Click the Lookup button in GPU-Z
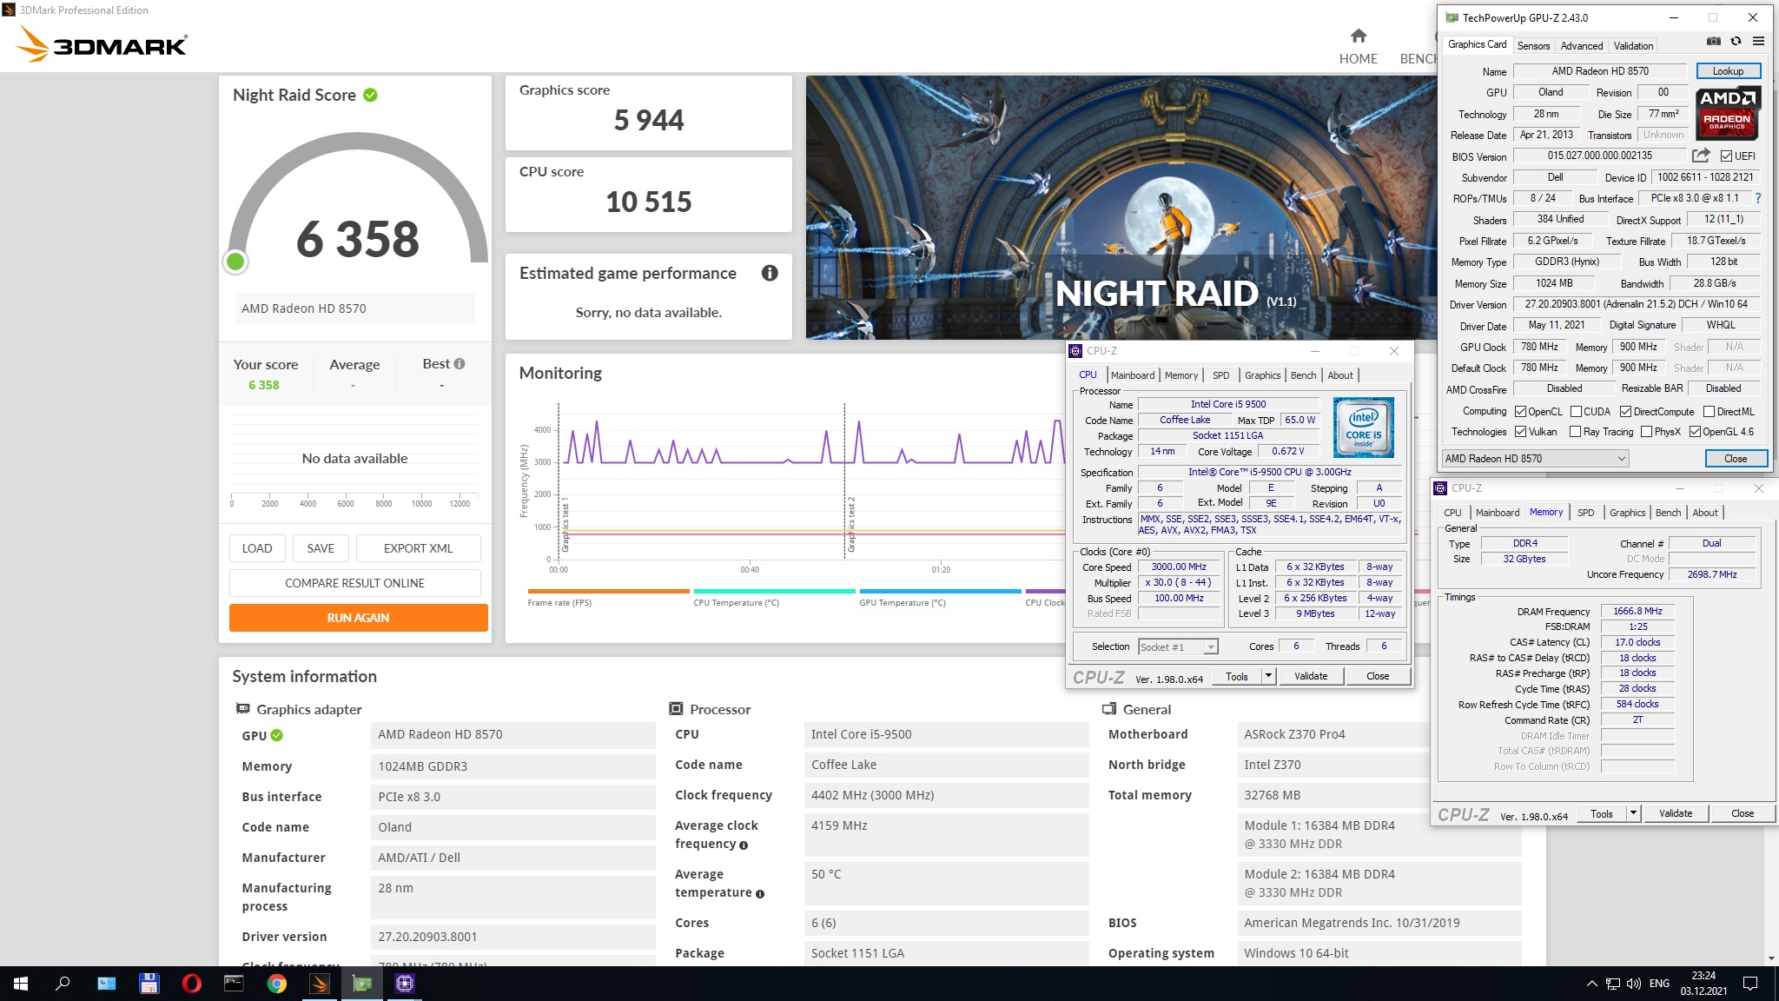Viewport: 1779px width, 1001px height. pyautogui.click(x=1728, y=71)
